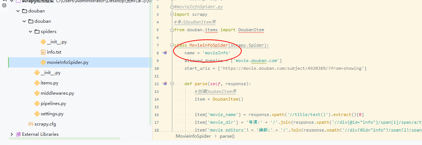422x145 pixels.
Task: Click the folder icon of spiders
Action: 37,32
